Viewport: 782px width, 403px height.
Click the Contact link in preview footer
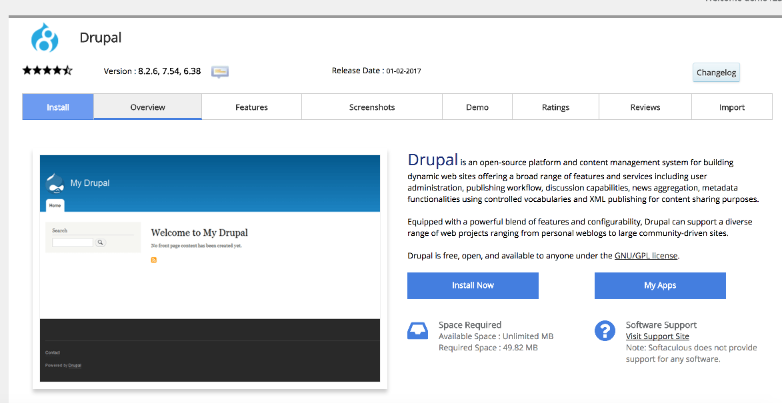coord(53,352)
